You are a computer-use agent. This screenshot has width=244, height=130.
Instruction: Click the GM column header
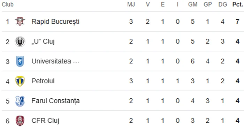click(x=193, y=5)
